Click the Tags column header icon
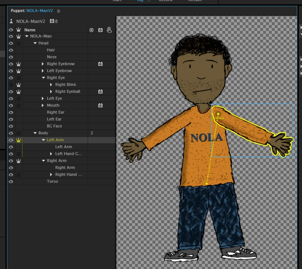The height and width of the screenshot is (269, 302). tap(91, 30)
